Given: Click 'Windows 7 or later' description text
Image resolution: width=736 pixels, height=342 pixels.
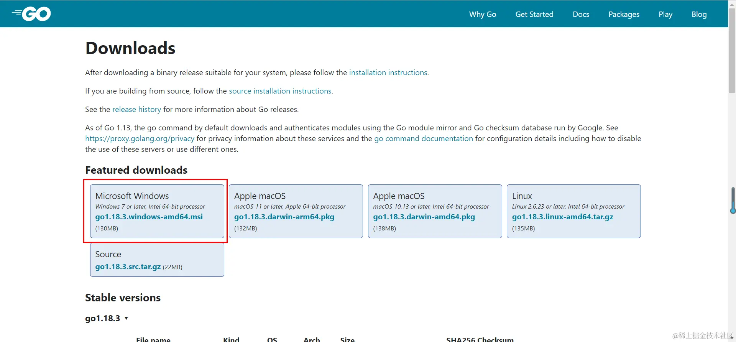Looking at the screenshot, I should (x=150, y=206).
